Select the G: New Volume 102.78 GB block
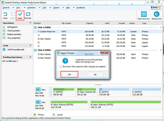The height and width of the screenshot is (121, 164). pos(69,105)
